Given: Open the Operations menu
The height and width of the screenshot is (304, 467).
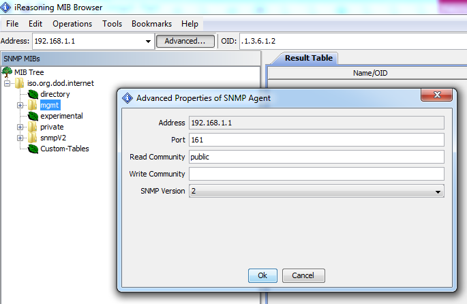Looking at the screenshot, I should click(x=72, y=24).
